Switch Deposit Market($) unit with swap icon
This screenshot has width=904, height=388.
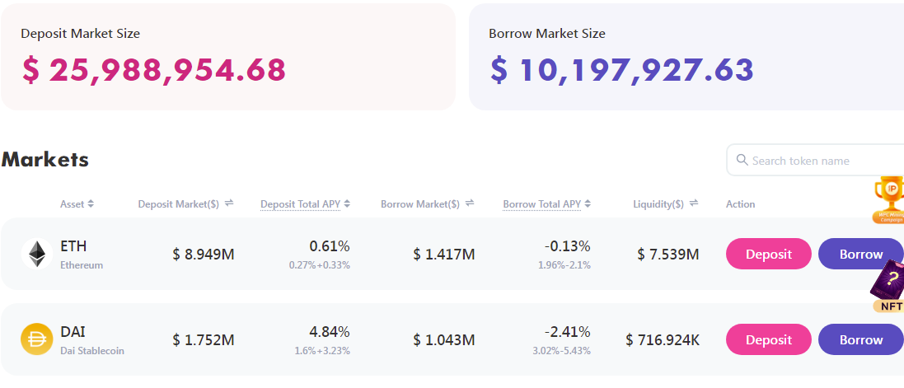point(229,203)
